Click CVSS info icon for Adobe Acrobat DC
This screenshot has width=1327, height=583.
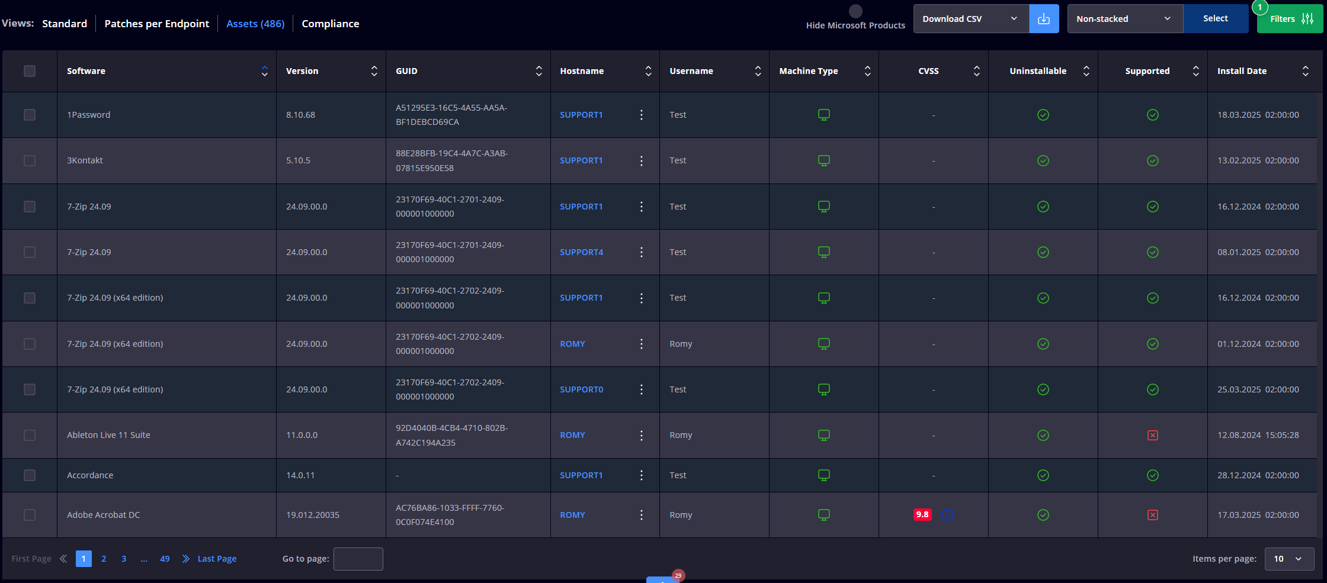pos(948,515)
